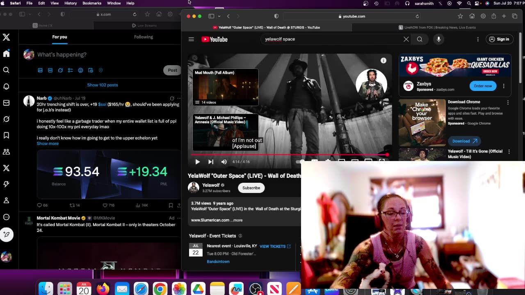The width and height of the screenshot is (525, 295).
Task: Start YouTube voice search via the microphone
Action: click(x=438, y=39)
